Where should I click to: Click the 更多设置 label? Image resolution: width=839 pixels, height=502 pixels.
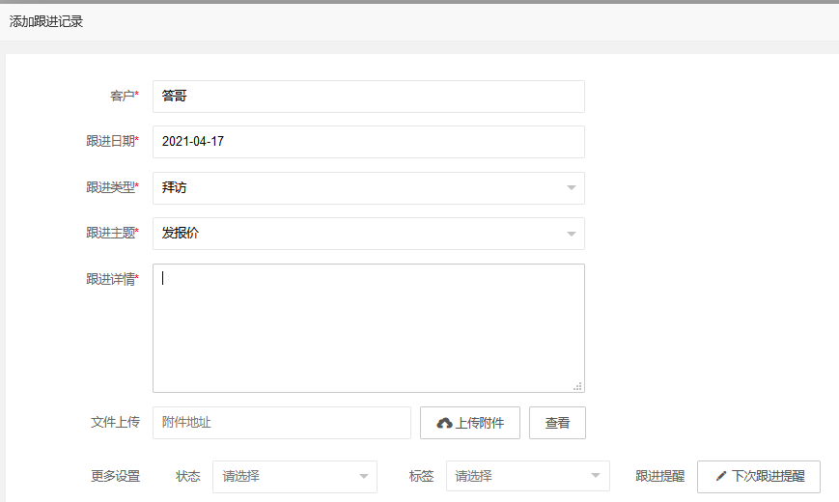tap(115, 476)
